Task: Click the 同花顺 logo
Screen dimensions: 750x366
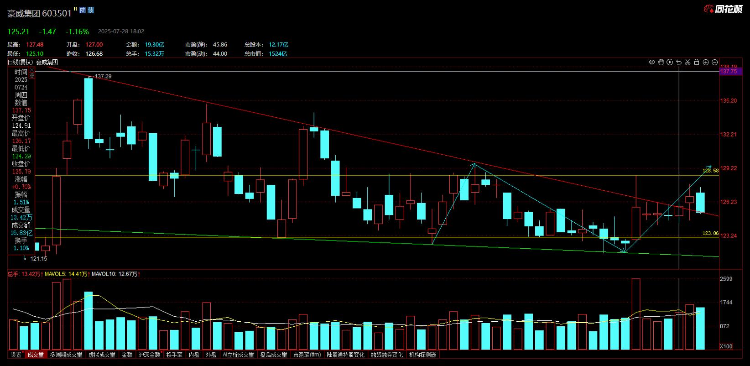Action: (x=724, y=9)
